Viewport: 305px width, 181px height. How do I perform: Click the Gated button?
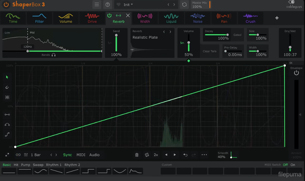click(x=237, y=35)
